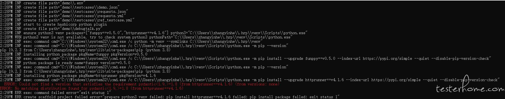Click the "No matching distribution found" error line
This screenshot has width=505, height=99.
pyautogui.click(x=92, y=88)
